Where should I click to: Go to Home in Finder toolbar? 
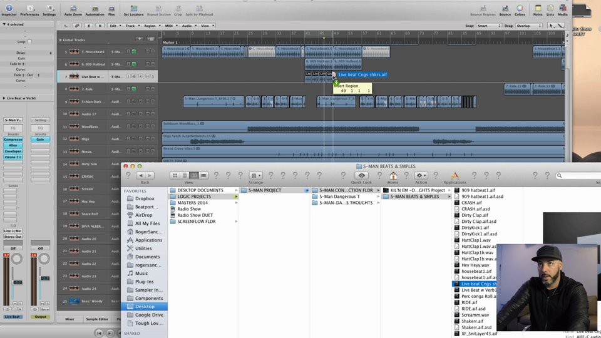coord(393,175)
